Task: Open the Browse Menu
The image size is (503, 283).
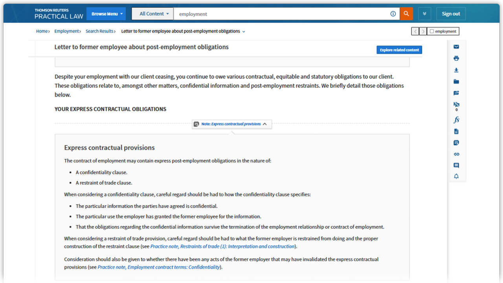Action: pos(106,14)
